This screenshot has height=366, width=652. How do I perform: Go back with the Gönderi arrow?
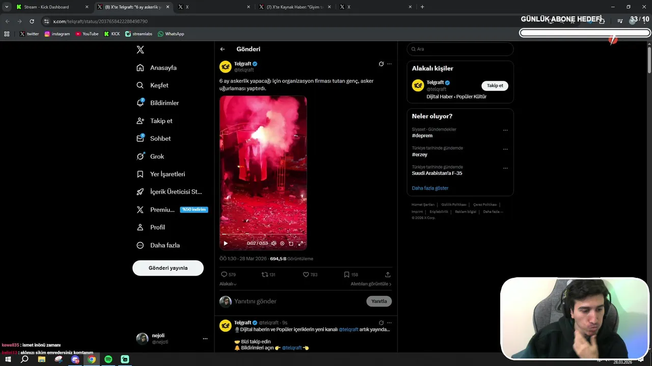(x=223, y=49)
